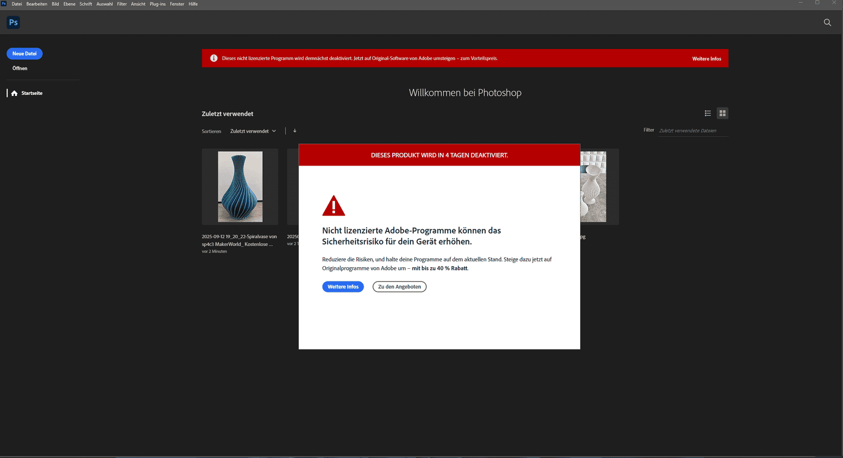Image resolution: width=843 pixels, height=458 pixels.
Task: Click the Photoshop Ps home logo
Action: point(13,22)
